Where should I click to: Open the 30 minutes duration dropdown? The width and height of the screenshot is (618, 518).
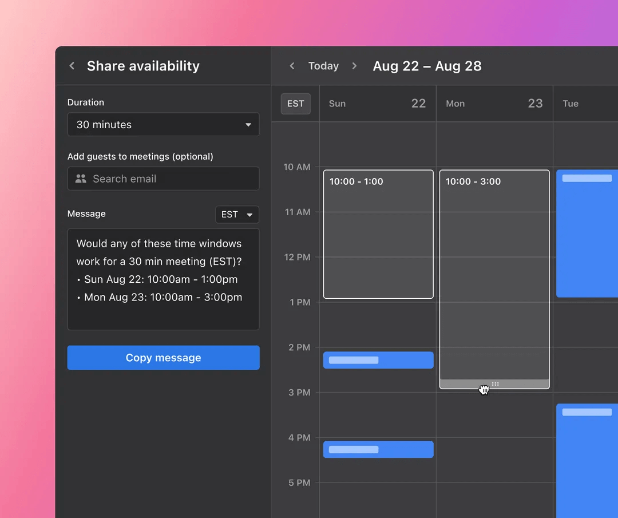click(163, 125)
